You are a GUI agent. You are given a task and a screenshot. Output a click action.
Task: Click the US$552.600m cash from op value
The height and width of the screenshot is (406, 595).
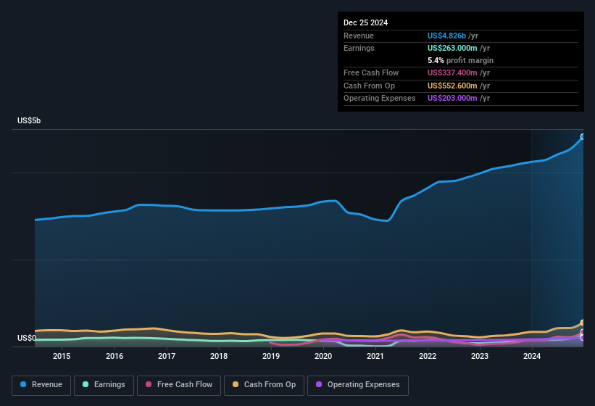(452, 86)
